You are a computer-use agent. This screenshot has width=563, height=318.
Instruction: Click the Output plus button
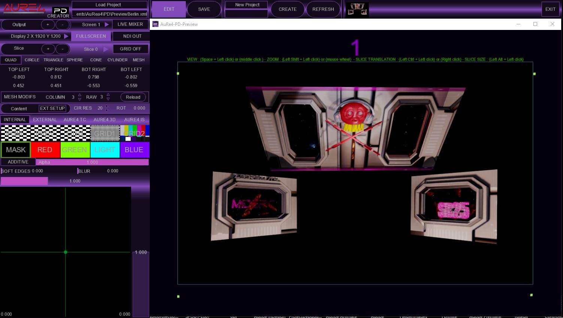[48, 25]
